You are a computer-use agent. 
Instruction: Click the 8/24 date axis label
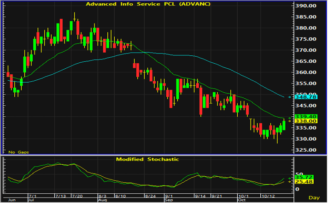[x=150, y=196]
